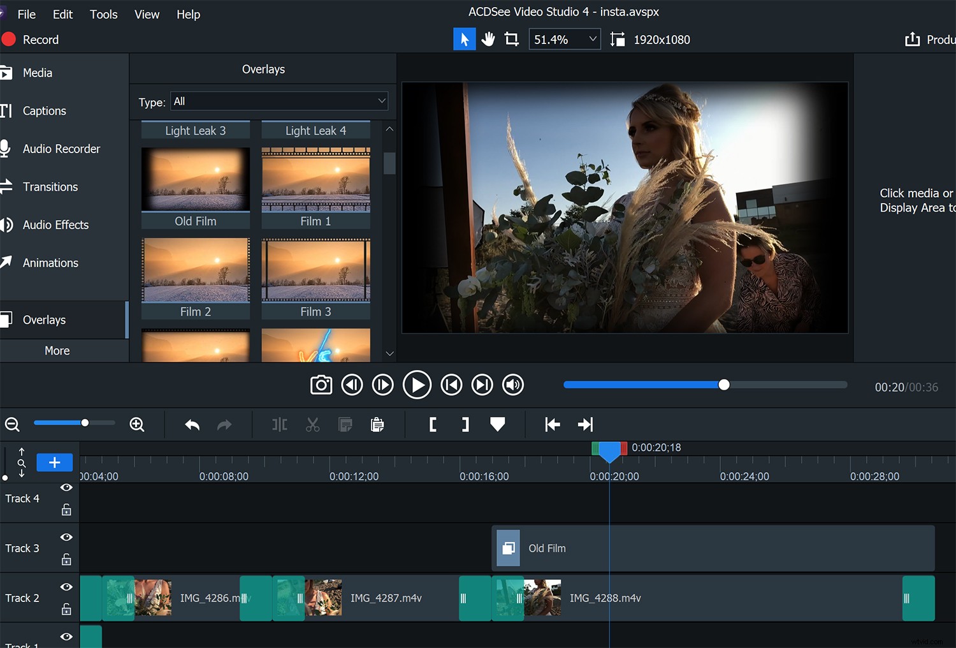
Task: Set a Mark In point on the timeline
Action: point(433,424)
